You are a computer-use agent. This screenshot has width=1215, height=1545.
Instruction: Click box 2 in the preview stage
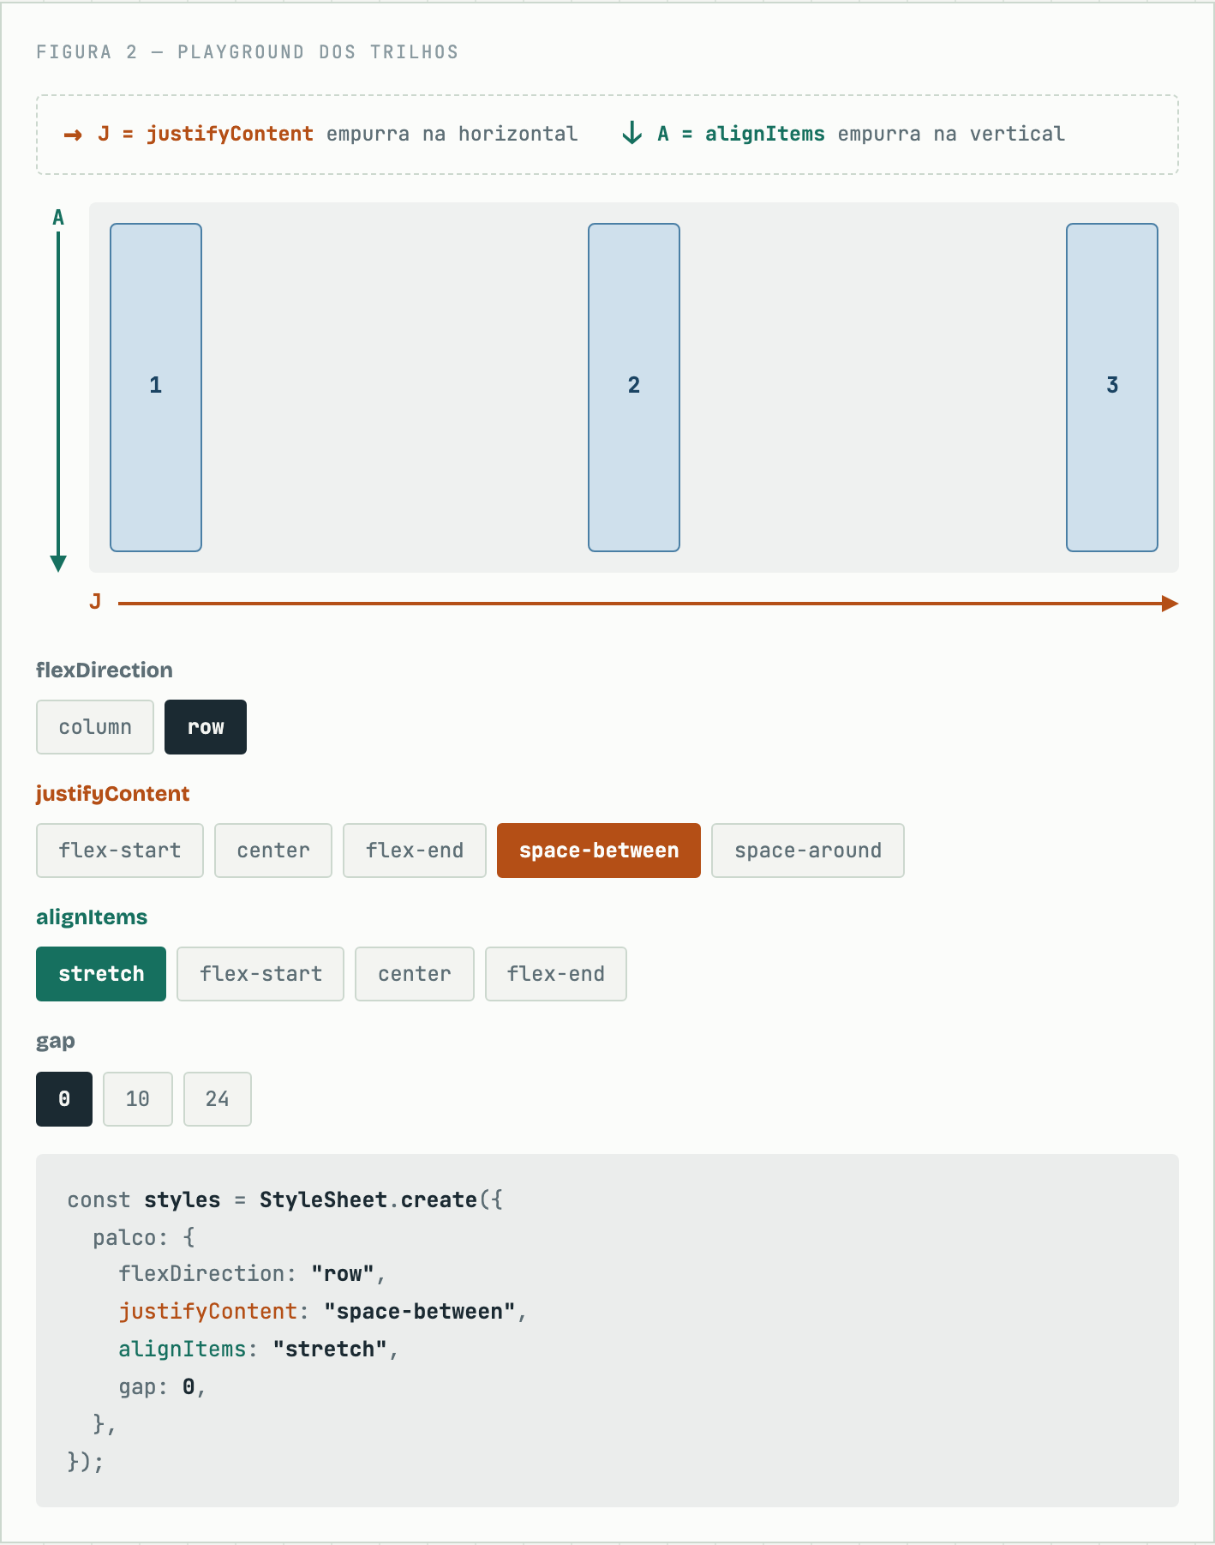click(634, 388)
